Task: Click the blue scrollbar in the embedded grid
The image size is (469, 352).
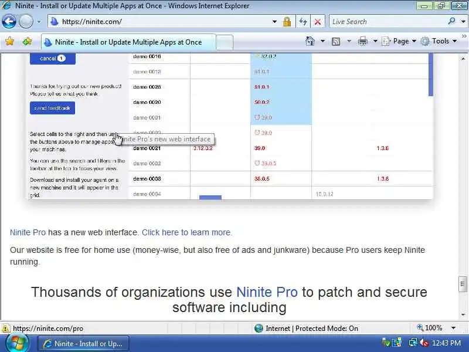Action: 431,75
